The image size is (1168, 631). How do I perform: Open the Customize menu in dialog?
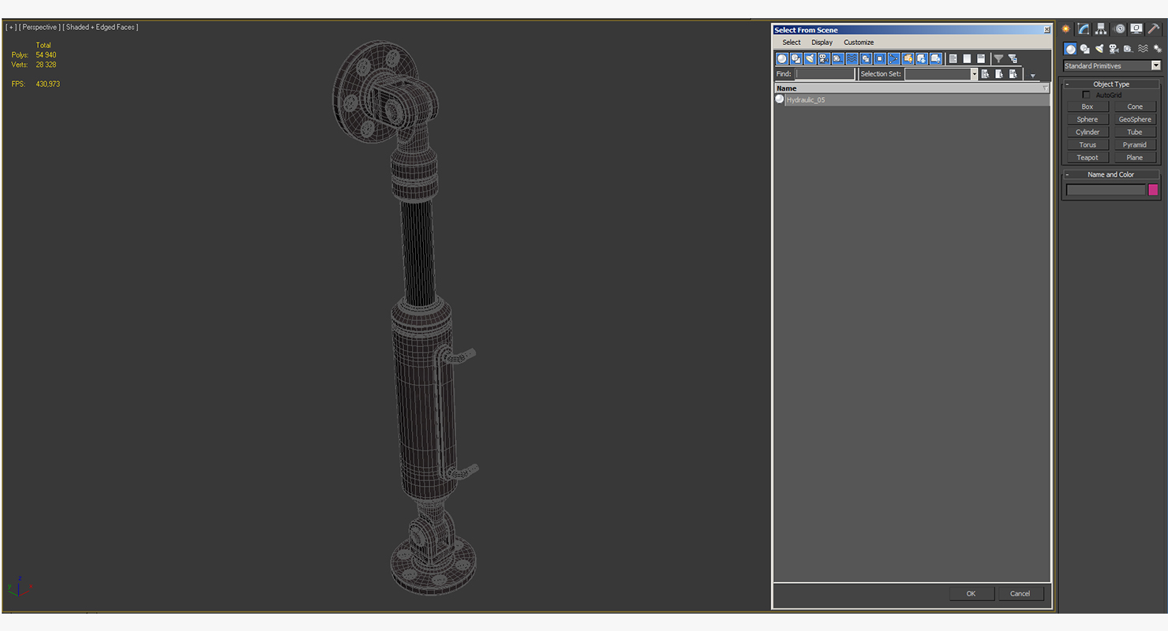tap(859, 43)
